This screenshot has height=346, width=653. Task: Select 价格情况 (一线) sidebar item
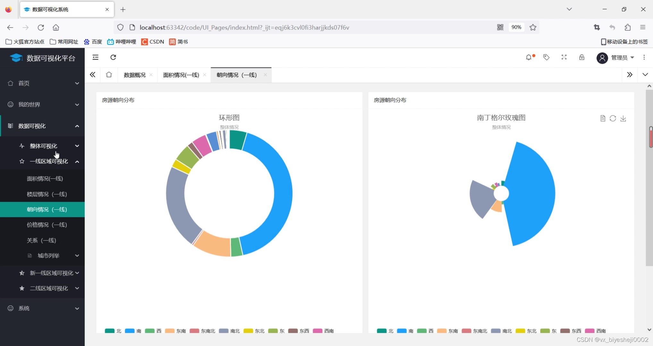pos(47,225)
